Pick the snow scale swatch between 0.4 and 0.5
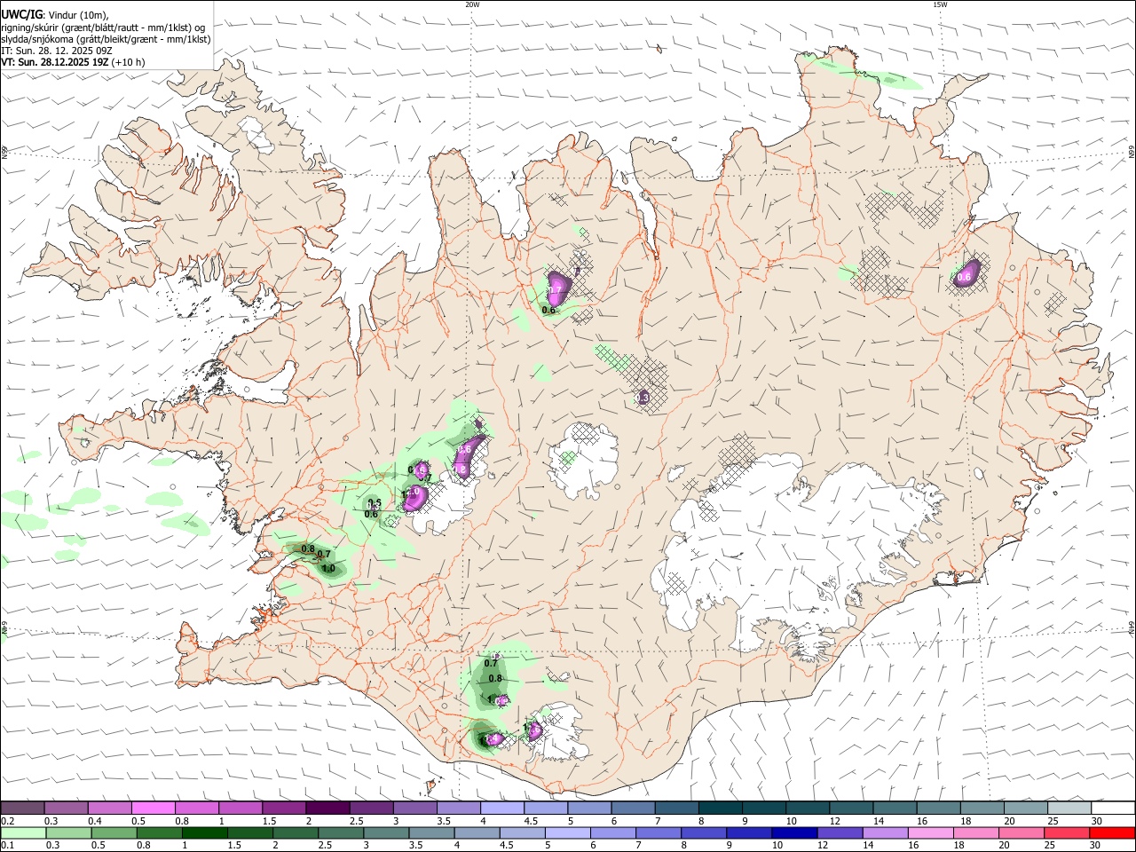The height and width of the screenshot is (852, 1136). point(109,809)
